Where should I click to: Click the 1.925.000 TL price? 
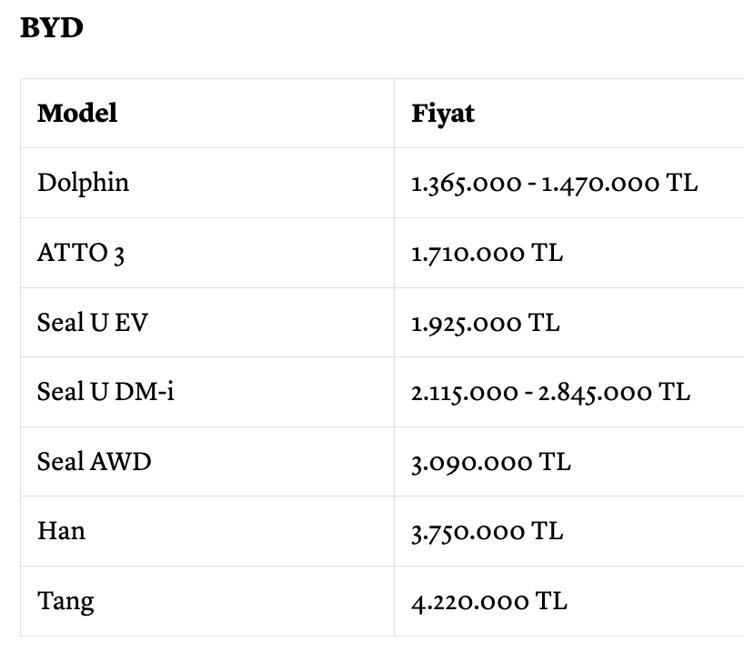pyautogui.click(x=486, y=323)
